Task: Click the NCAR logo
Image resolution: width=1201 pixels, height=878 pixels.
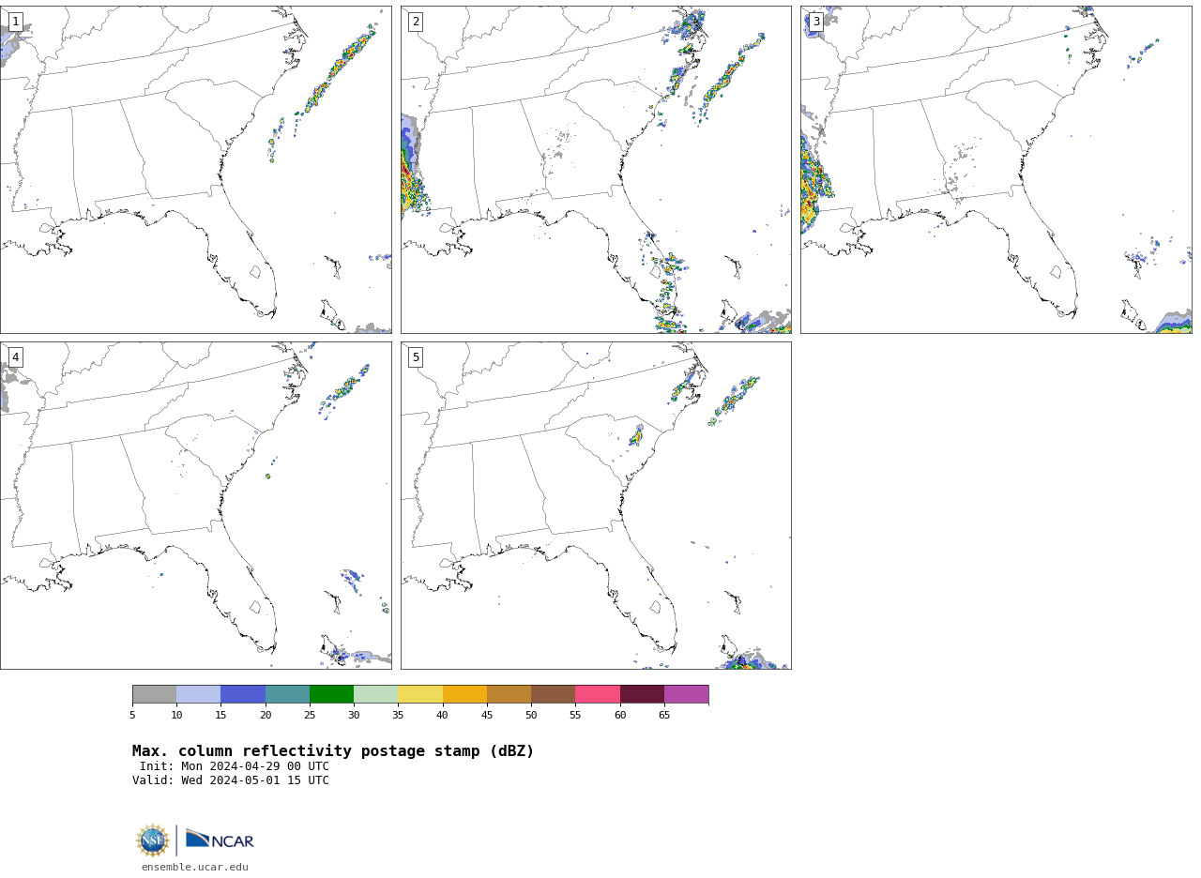Action: [220, 840]
